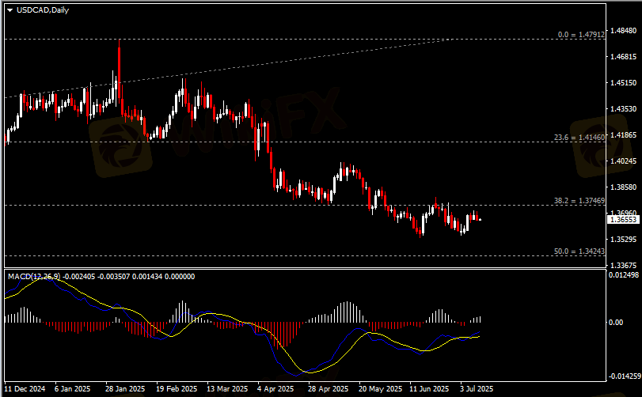Viewport: 642px width, 397px height.
Task: Click the 28 Jan 2025 date label
Action: (125, 389)
